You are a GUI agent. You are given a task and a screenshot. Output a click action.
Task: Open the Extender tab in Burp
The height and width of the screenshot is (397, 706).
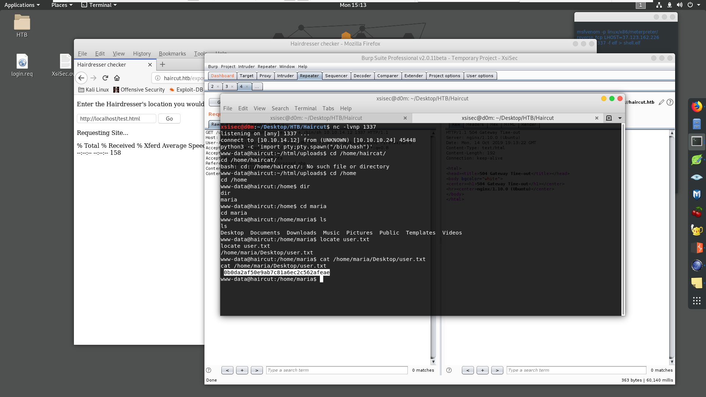(x=414, y=76)
